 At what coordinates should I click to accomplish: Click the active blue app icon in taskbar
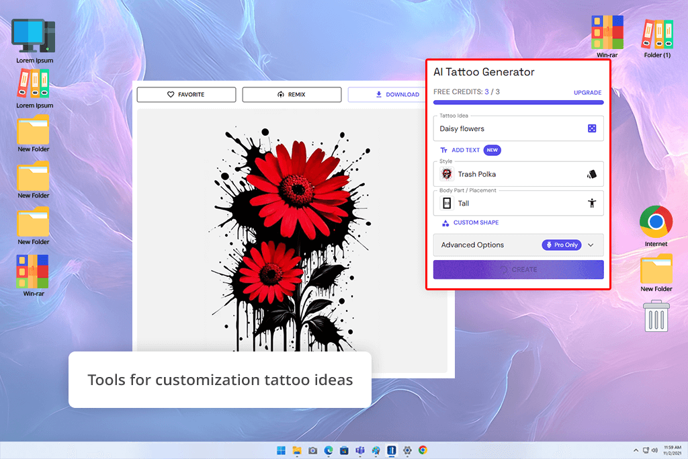pyautogui.click(x=392, y=450)
